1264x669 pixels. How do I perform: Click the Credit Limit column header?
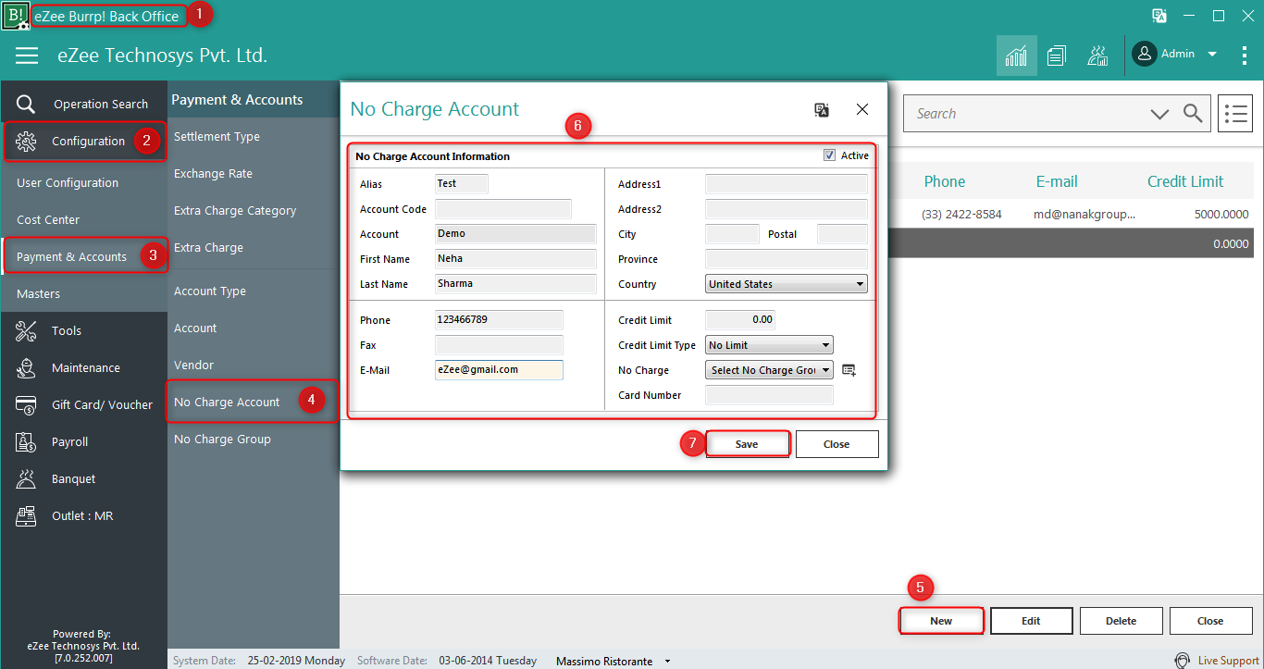[x=1184, y=181]
